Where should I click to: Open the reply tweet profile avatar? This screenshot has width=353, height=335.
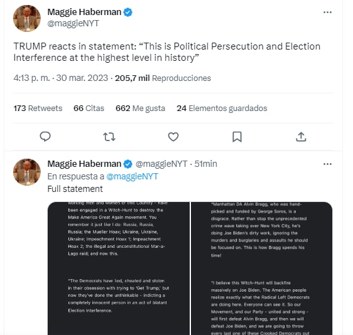point(27,172)
